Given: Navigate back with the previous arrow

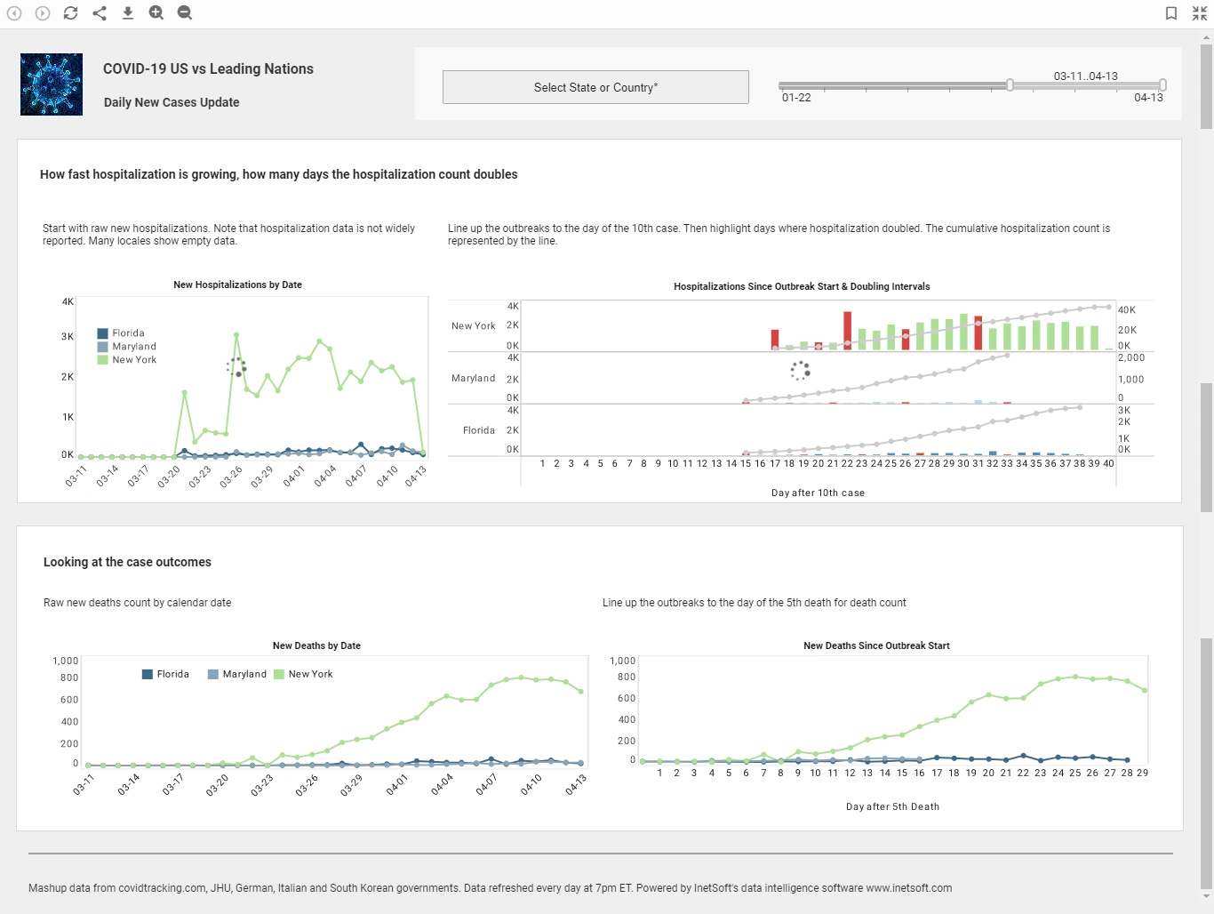Looking at the screenshot, I should point(13,12).
